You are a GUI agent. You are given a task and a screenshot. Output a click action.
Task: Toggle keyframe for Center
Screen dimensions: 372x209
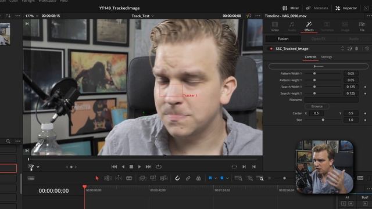(365, 114)
